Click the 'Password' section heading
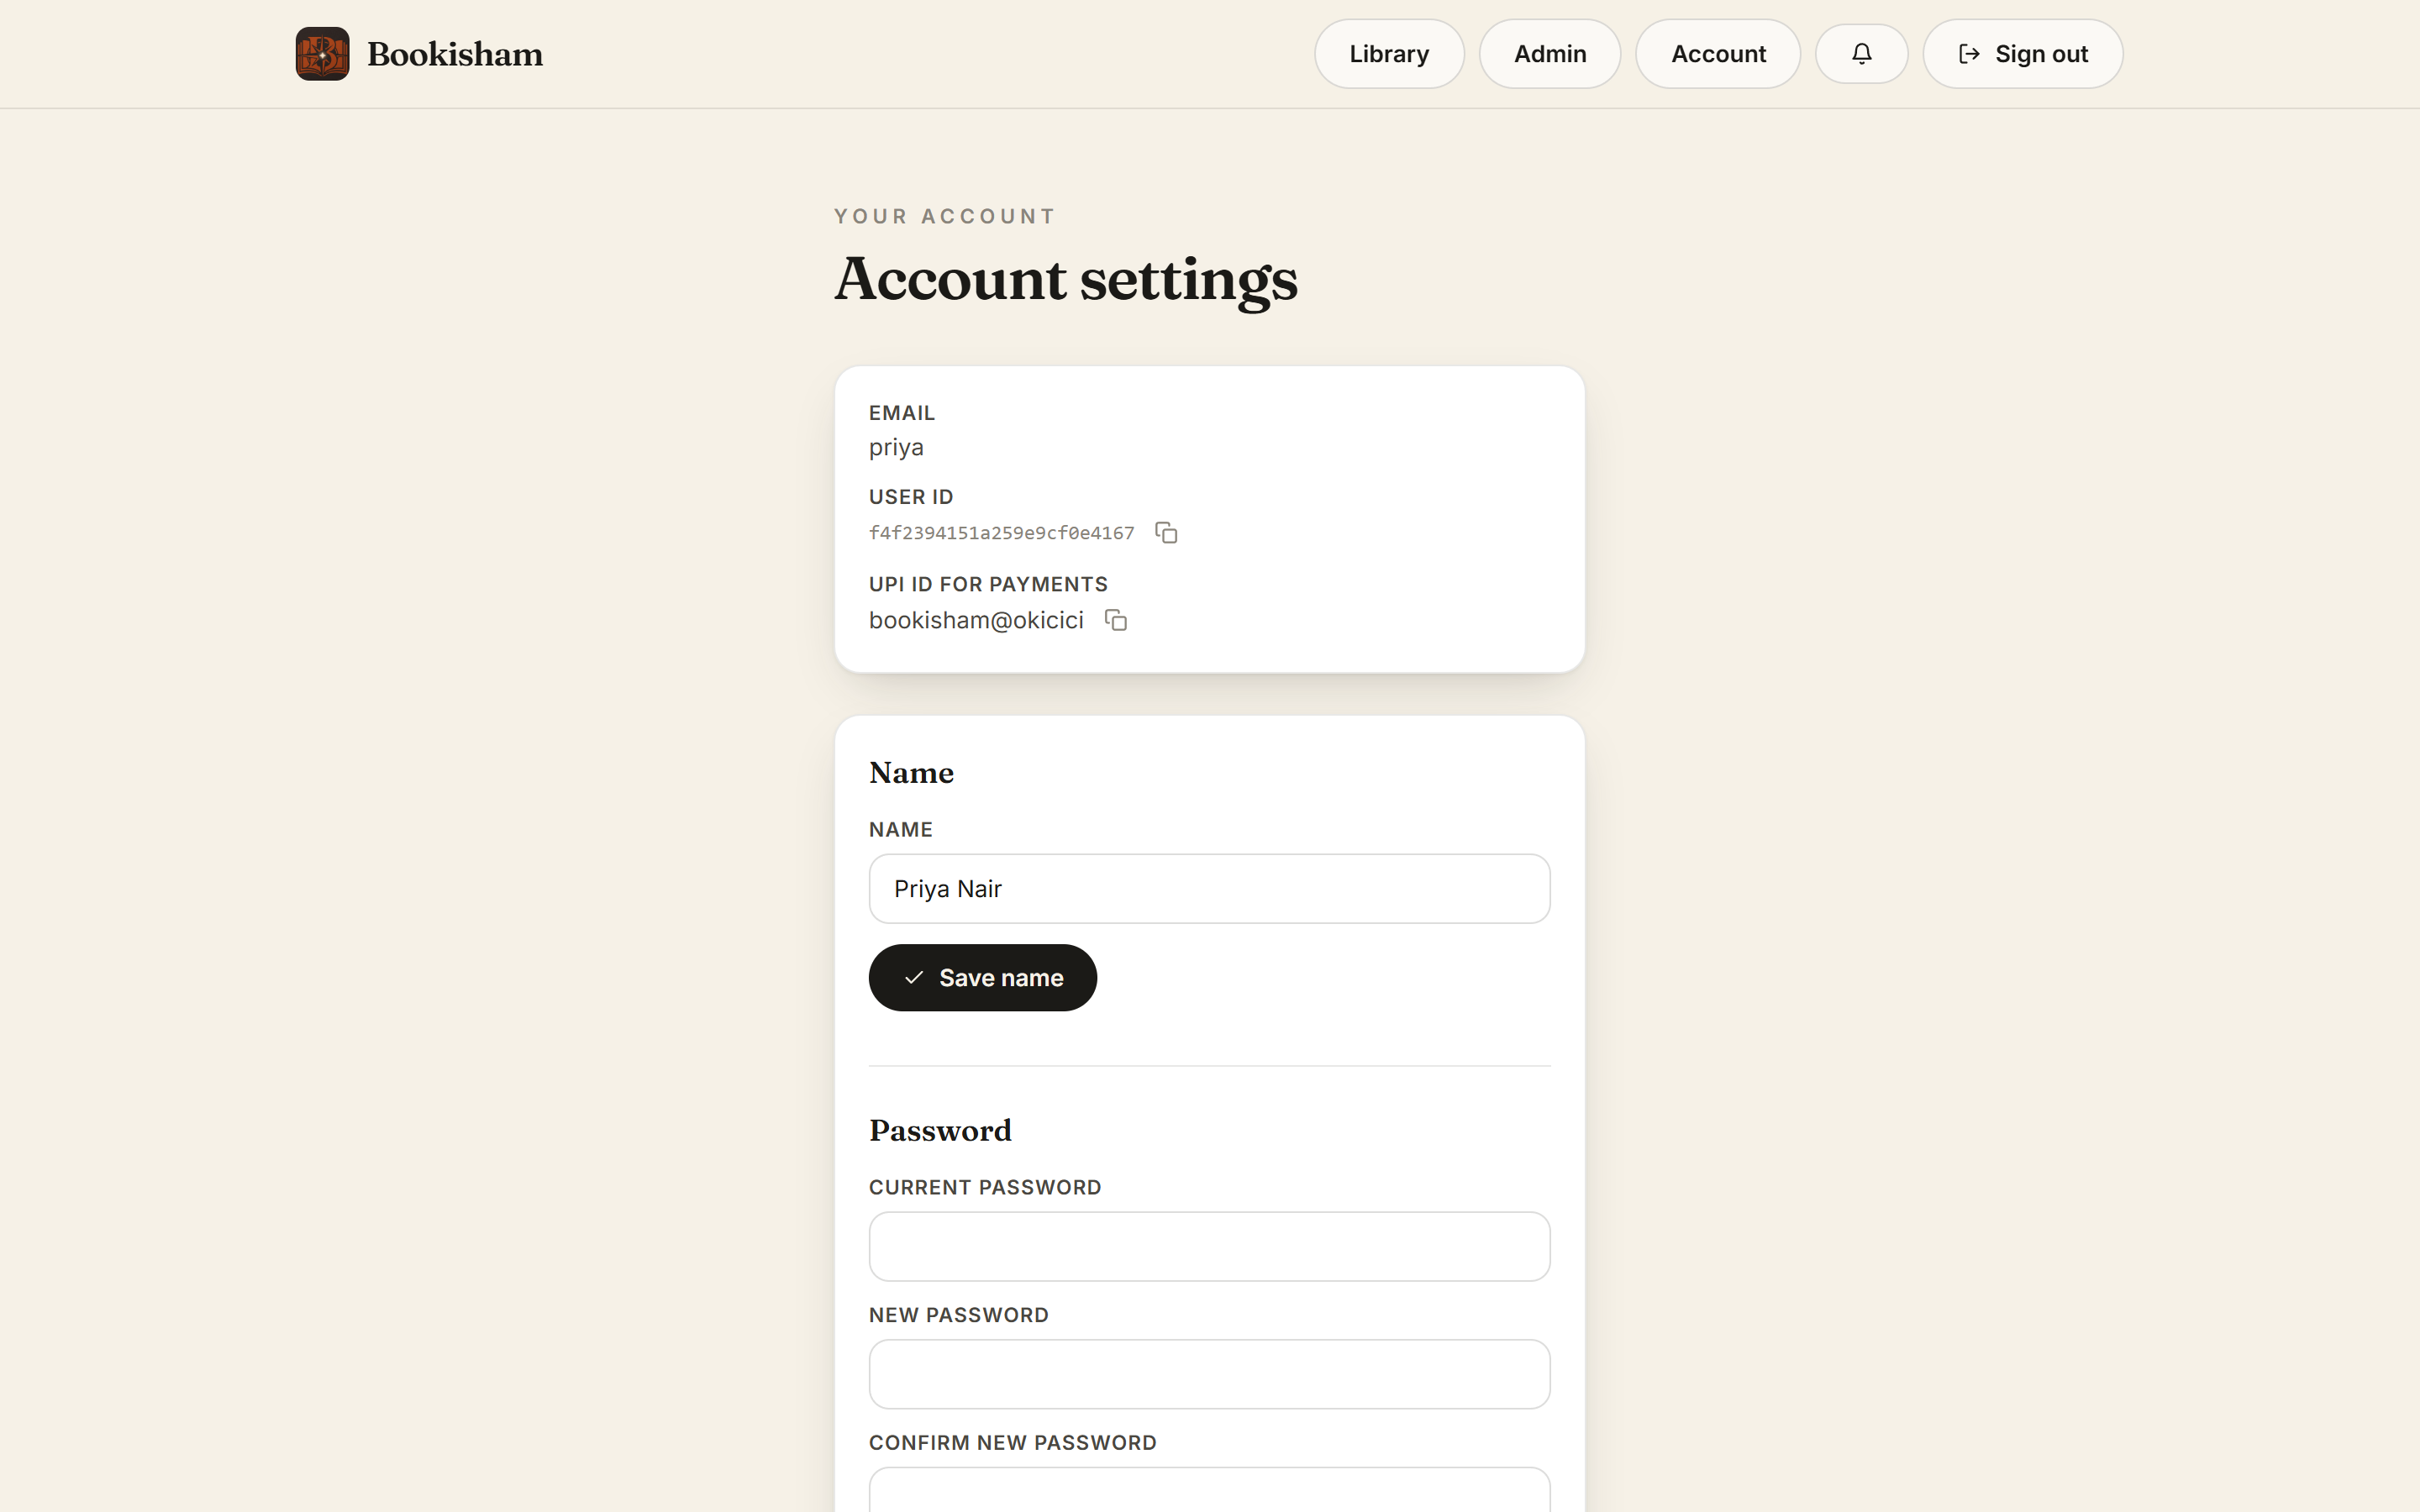Screen dimensions: 2420x1512 click(x=940, y=1131)
